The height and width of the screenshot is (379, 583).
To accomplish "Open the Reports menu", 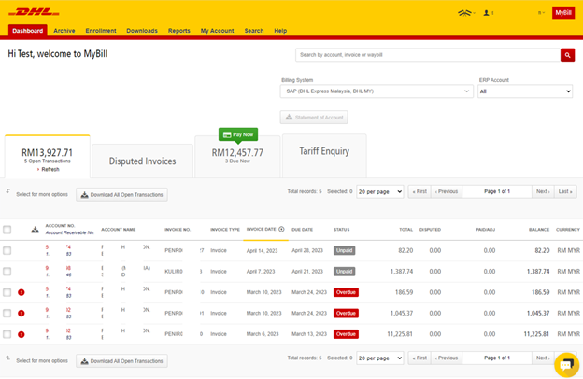I will coord(178,31).
